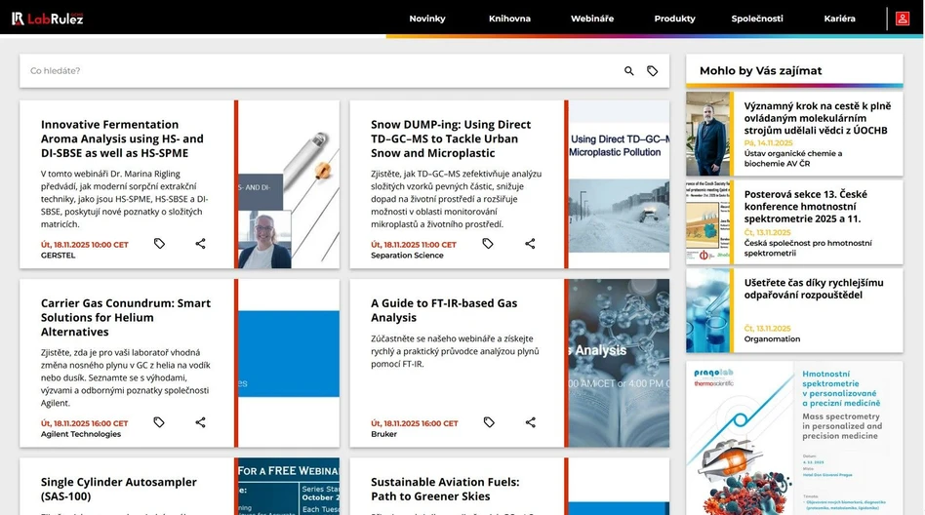Screen dimensions: 925x515
Task: Share the Snow DUMP-ing webinar
Action: (x=530, y=244)
